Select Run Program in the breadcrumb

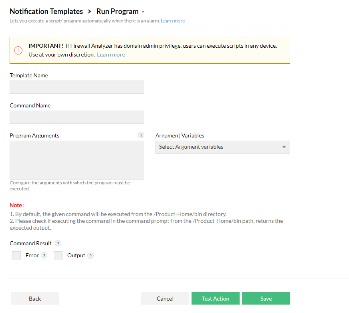[x=116, y=11]
